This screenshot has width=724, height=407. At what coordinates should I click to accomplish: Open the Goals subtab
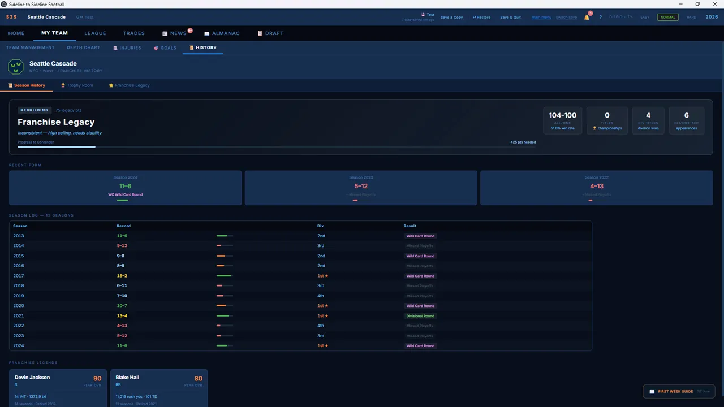tap(165, 48)
